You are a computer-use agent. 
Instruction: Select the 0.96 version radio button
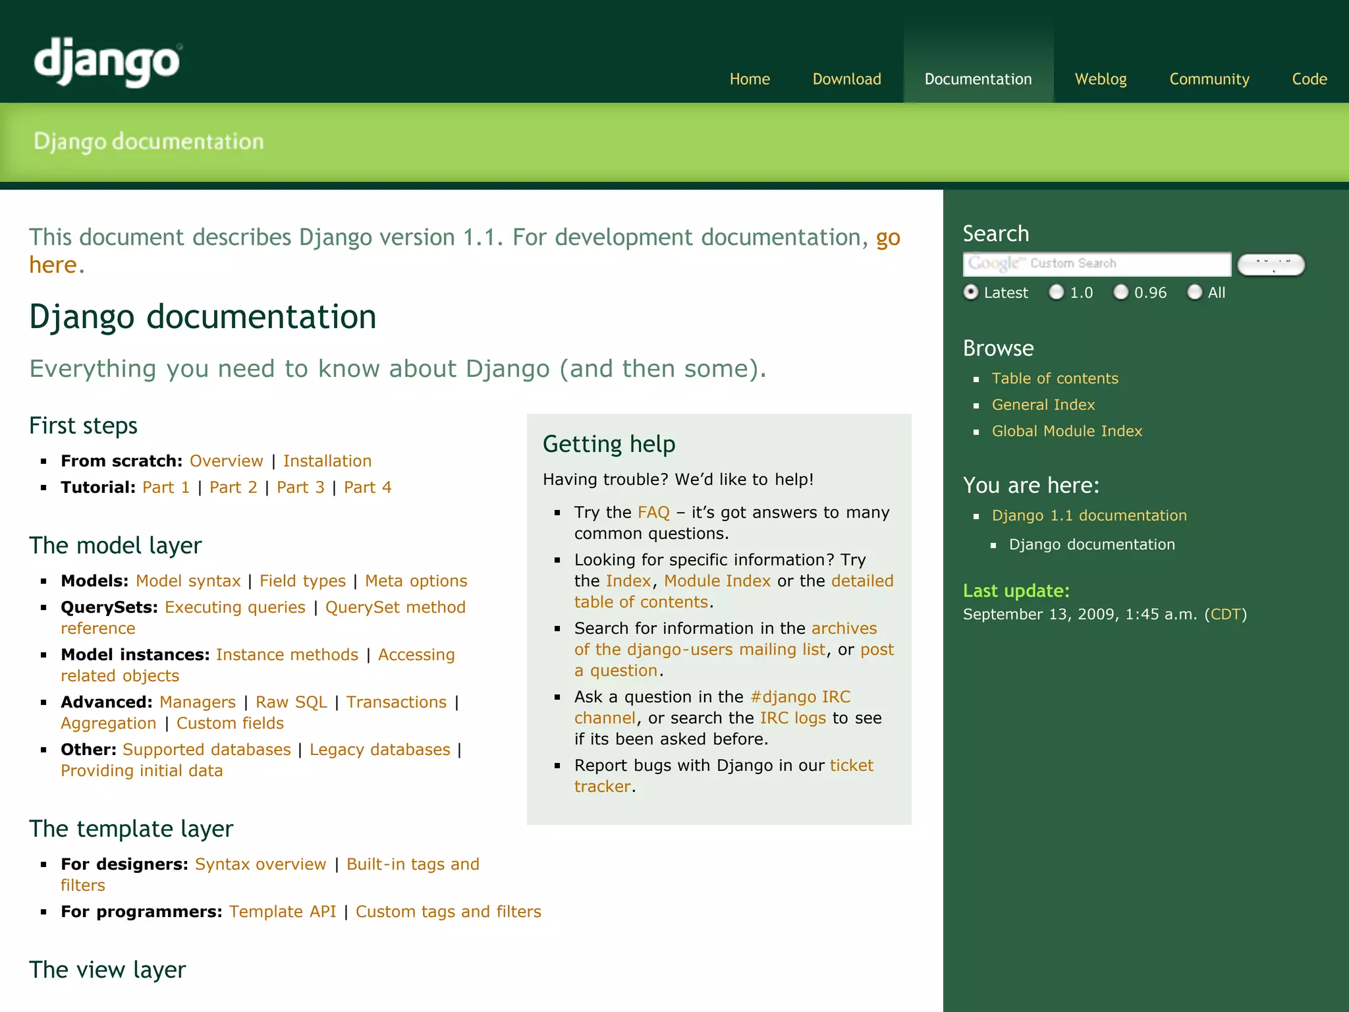[x=1121, y=292]
